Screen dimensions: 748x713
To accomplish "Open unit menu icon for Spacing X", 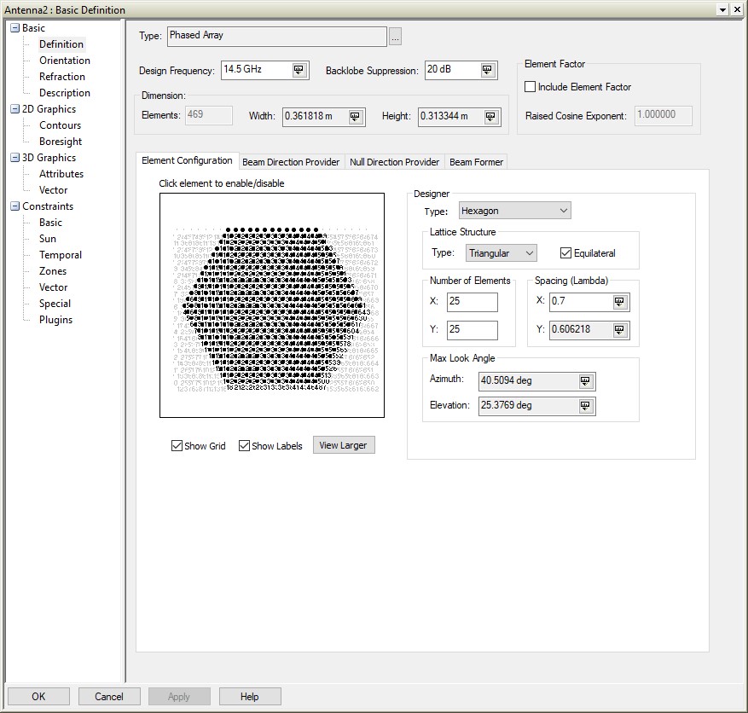I will coord(619,302).
